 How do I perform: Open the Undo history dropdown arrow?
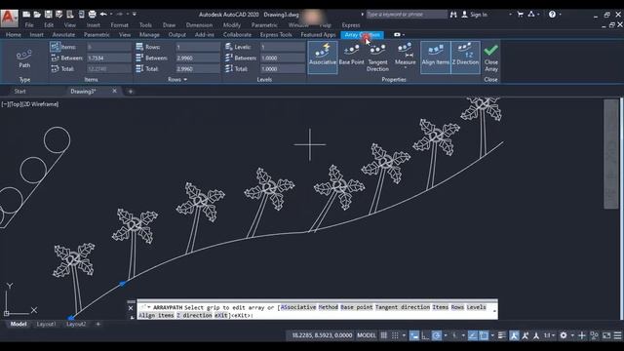(x=110, y=15)
